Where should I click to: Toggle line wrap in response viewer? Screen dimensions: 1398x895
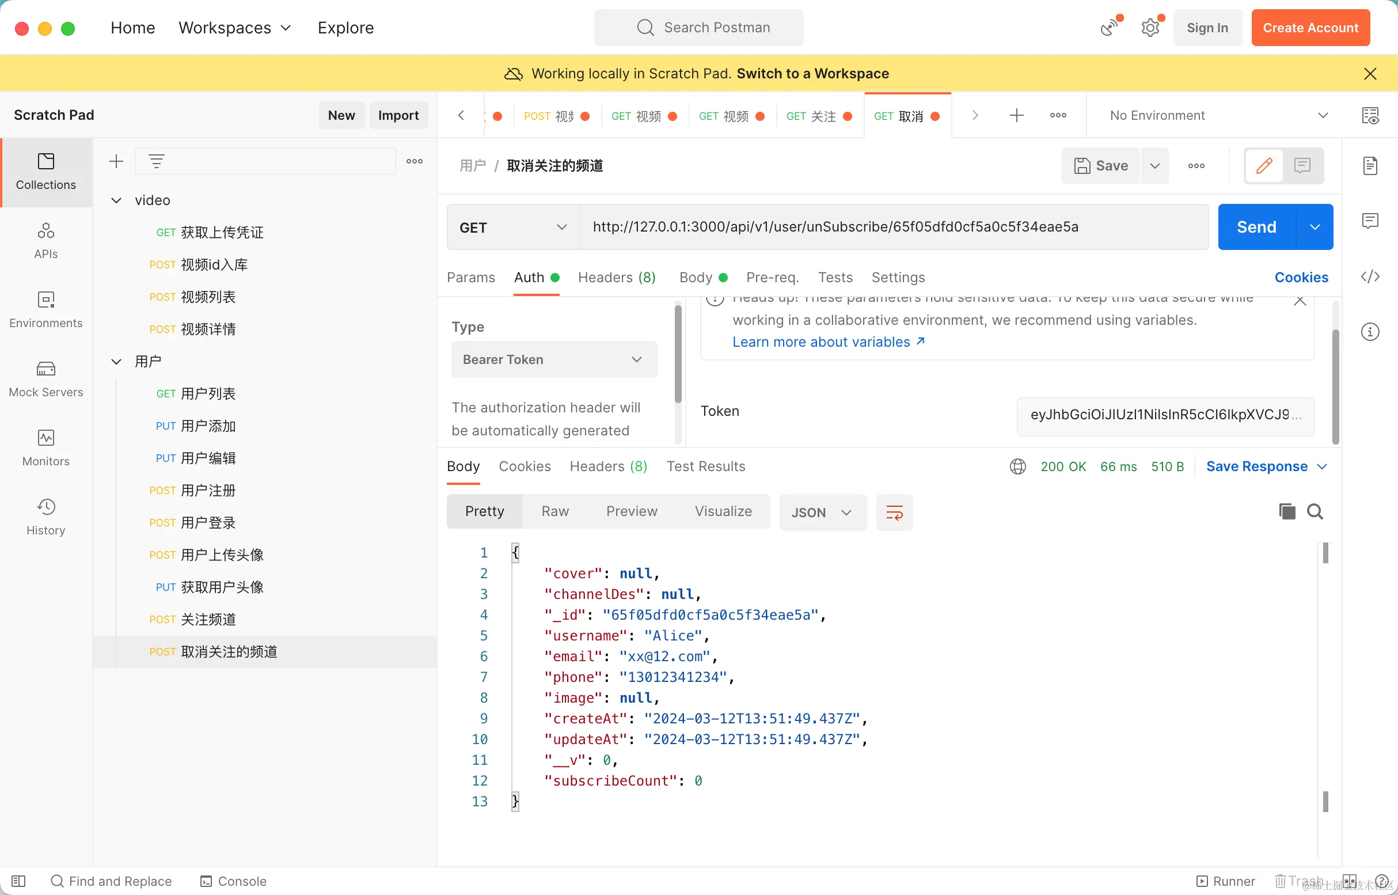[894, 512]
